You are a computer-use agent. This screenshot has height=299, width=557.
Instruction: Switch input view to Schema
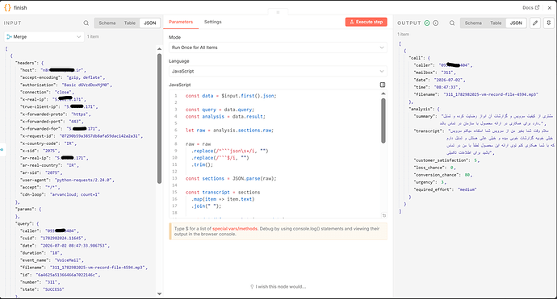(x=107, y=23)
